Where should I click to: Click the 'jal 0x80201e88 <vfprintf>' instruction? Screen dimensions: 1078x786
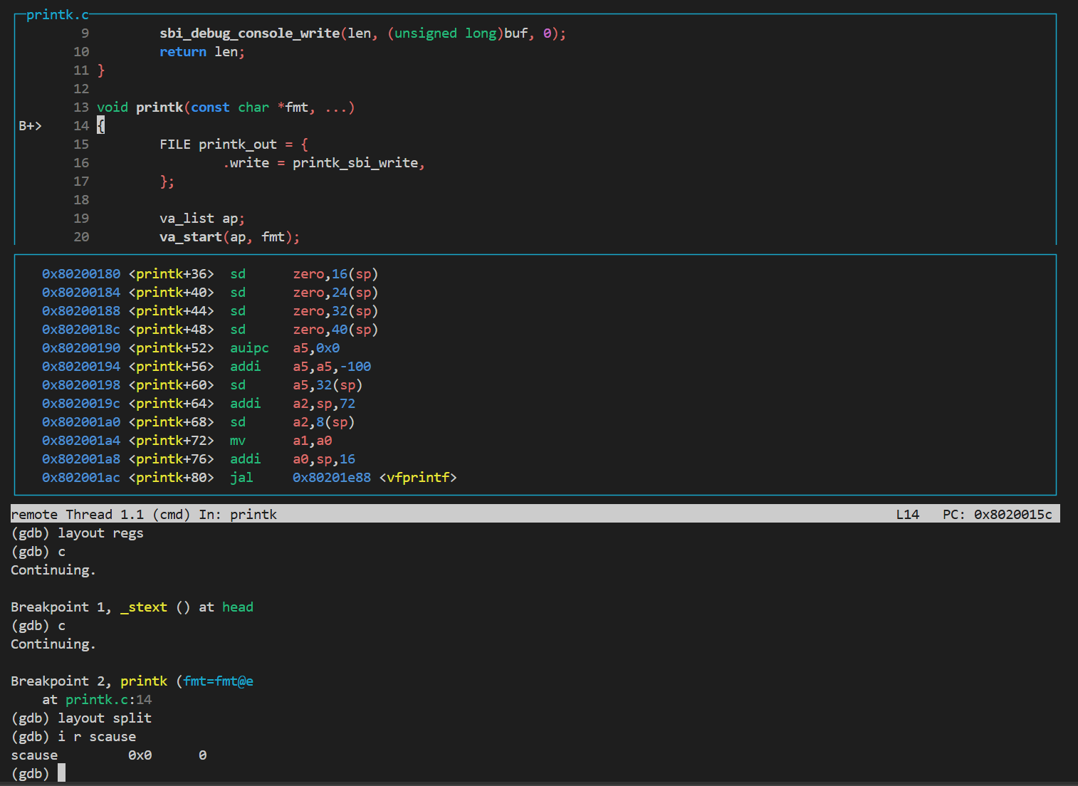(343, 478)
